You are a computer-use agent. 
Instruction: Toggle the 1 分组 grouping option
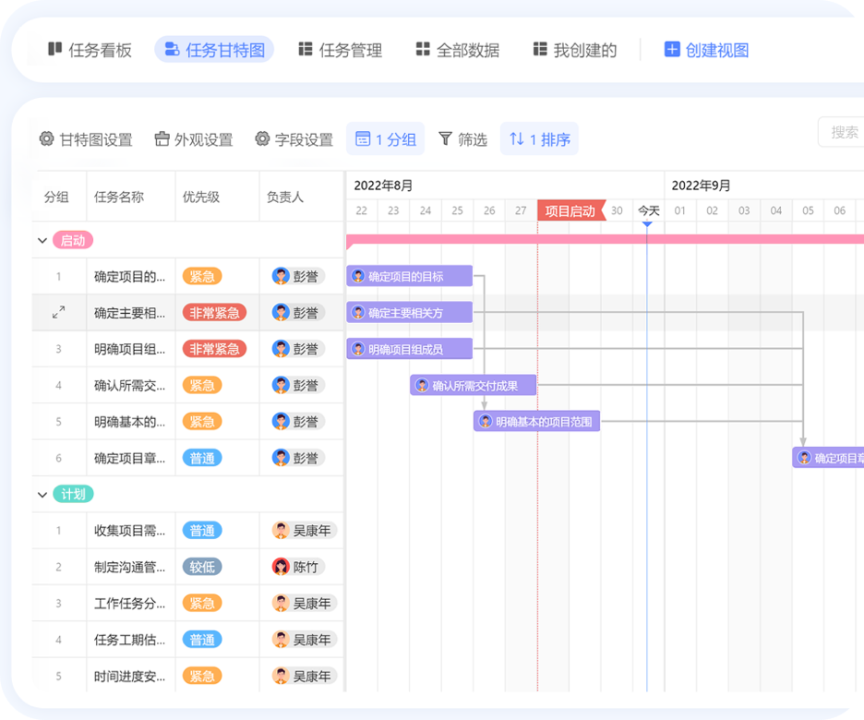pos(385,139)
